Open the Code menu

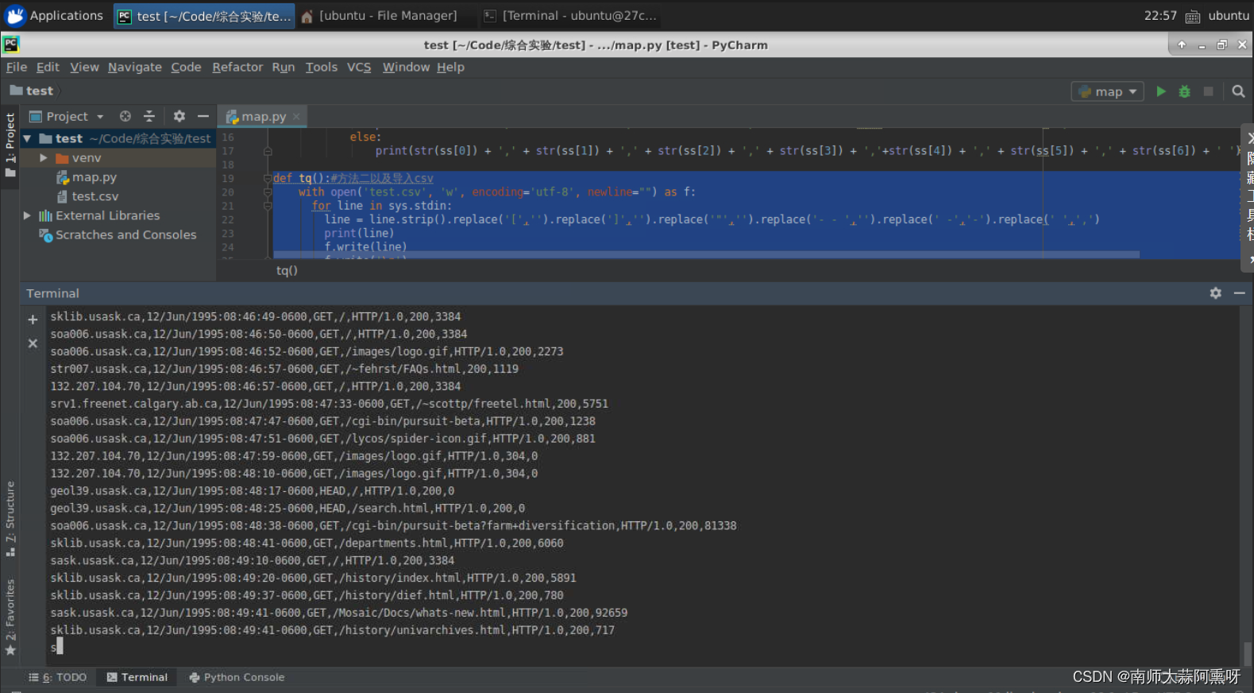tap(186, 68)
